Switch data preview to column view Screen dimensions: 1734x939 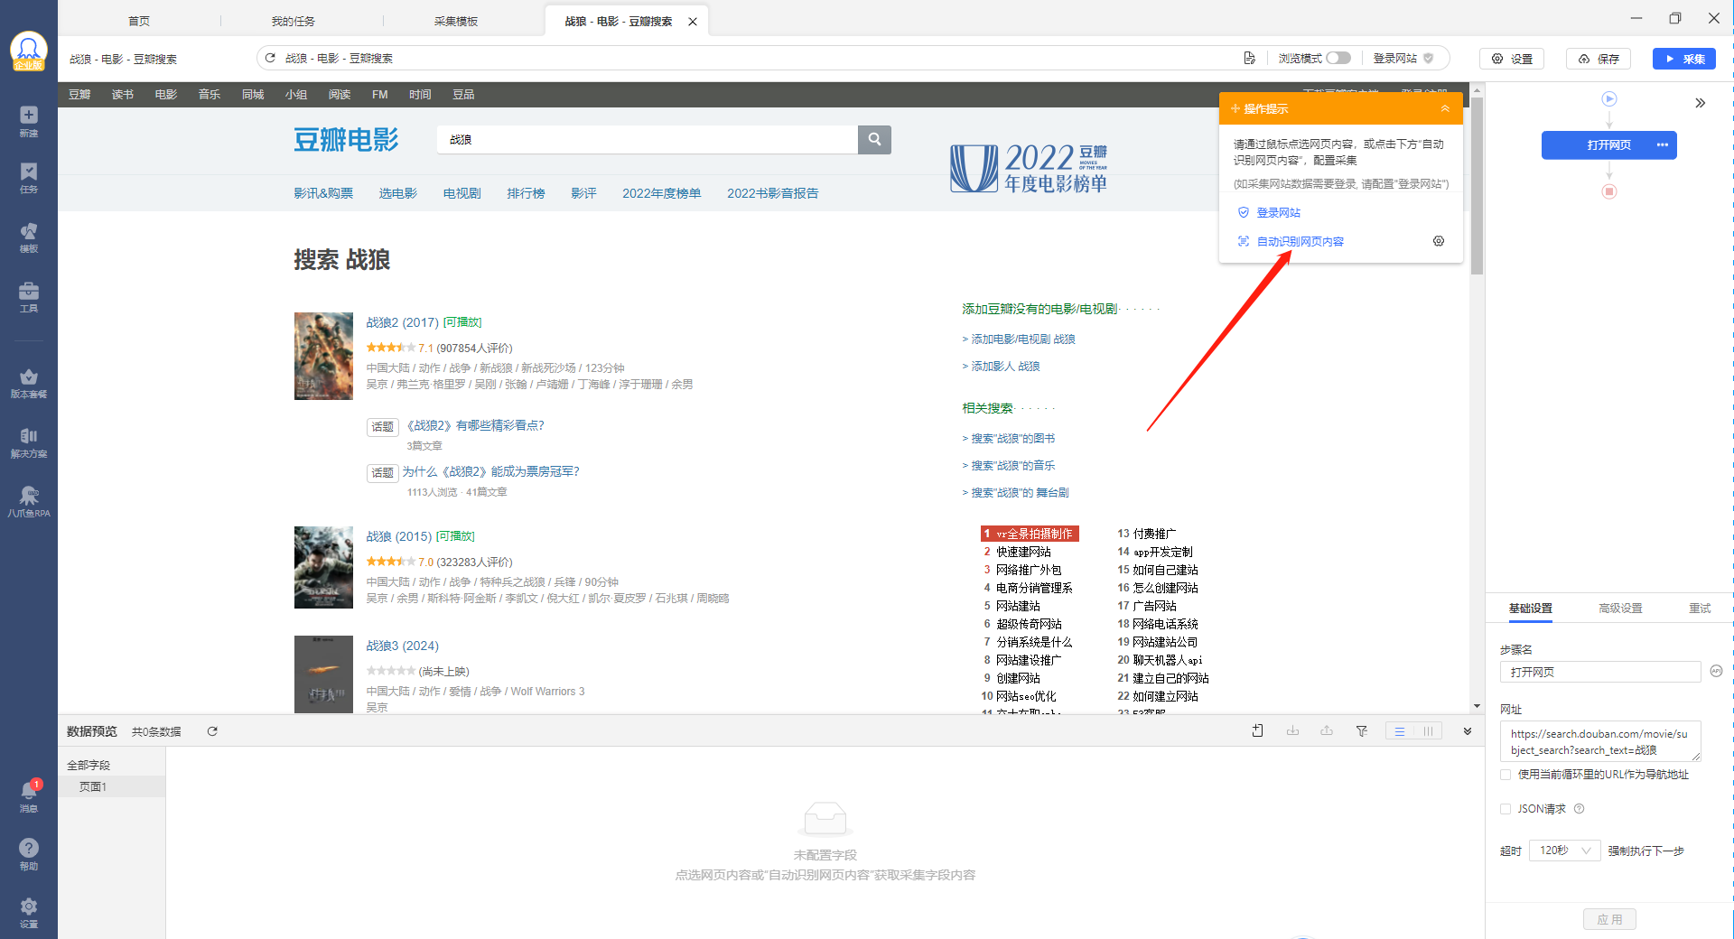coord(1428,731)
